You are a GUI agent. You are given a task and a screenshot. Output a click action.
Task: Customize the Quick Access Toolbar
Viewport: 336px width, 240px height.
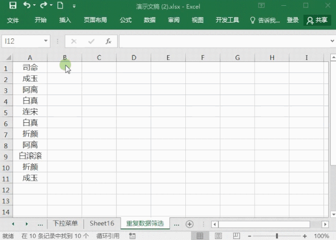pos(74,6)
